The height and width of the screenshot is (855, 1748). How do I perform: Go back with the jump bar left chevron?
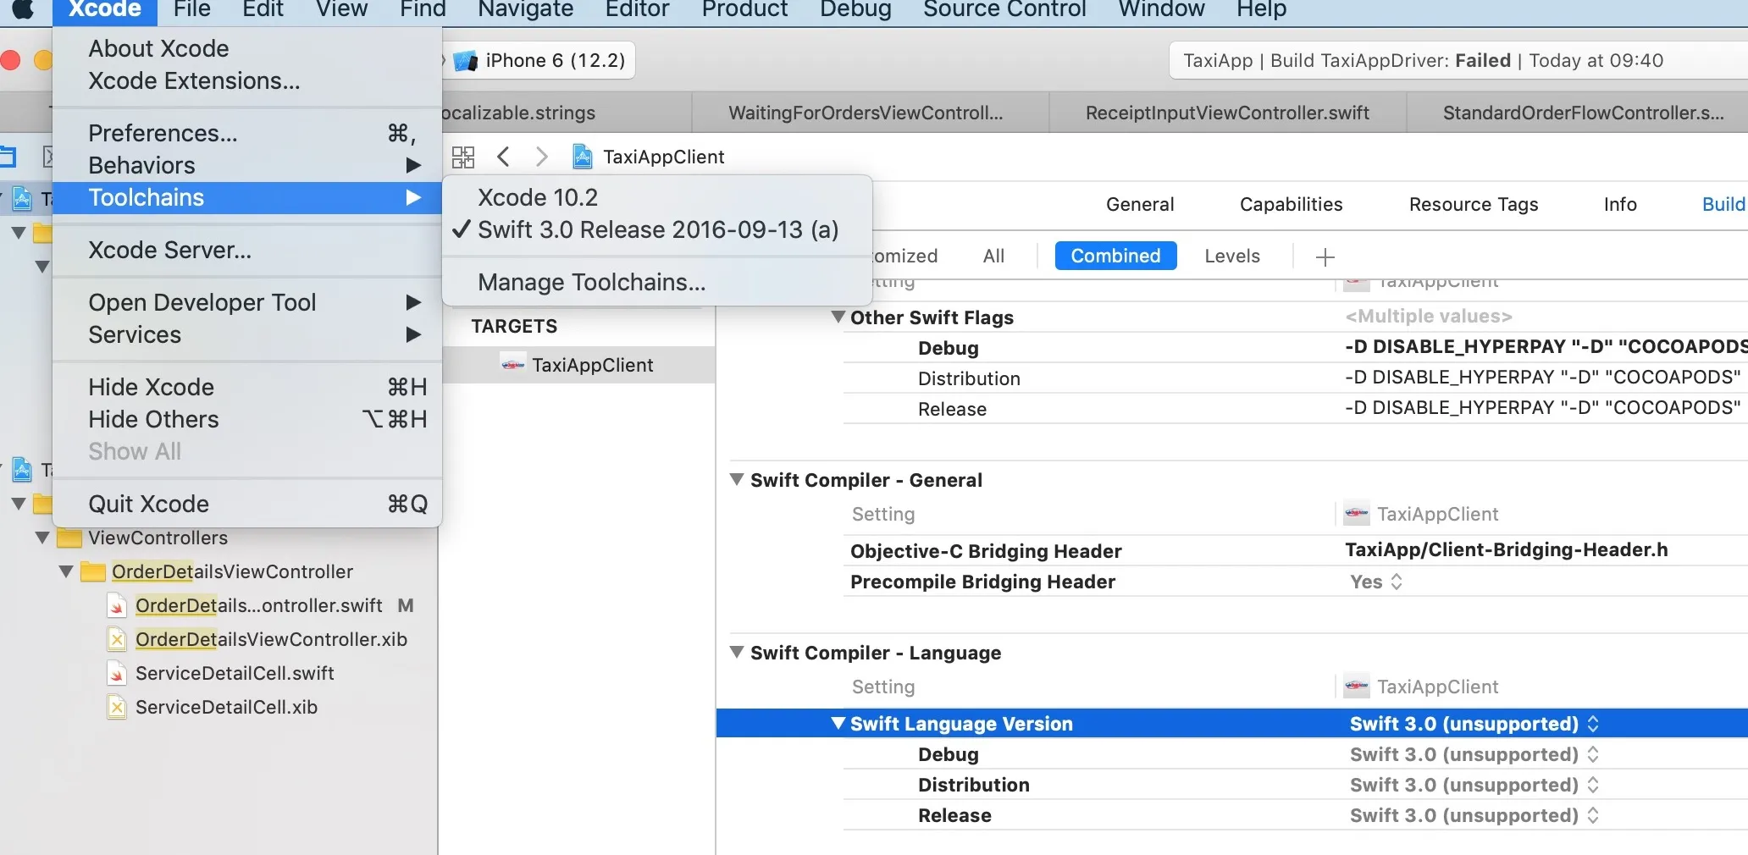click(504, 157)
